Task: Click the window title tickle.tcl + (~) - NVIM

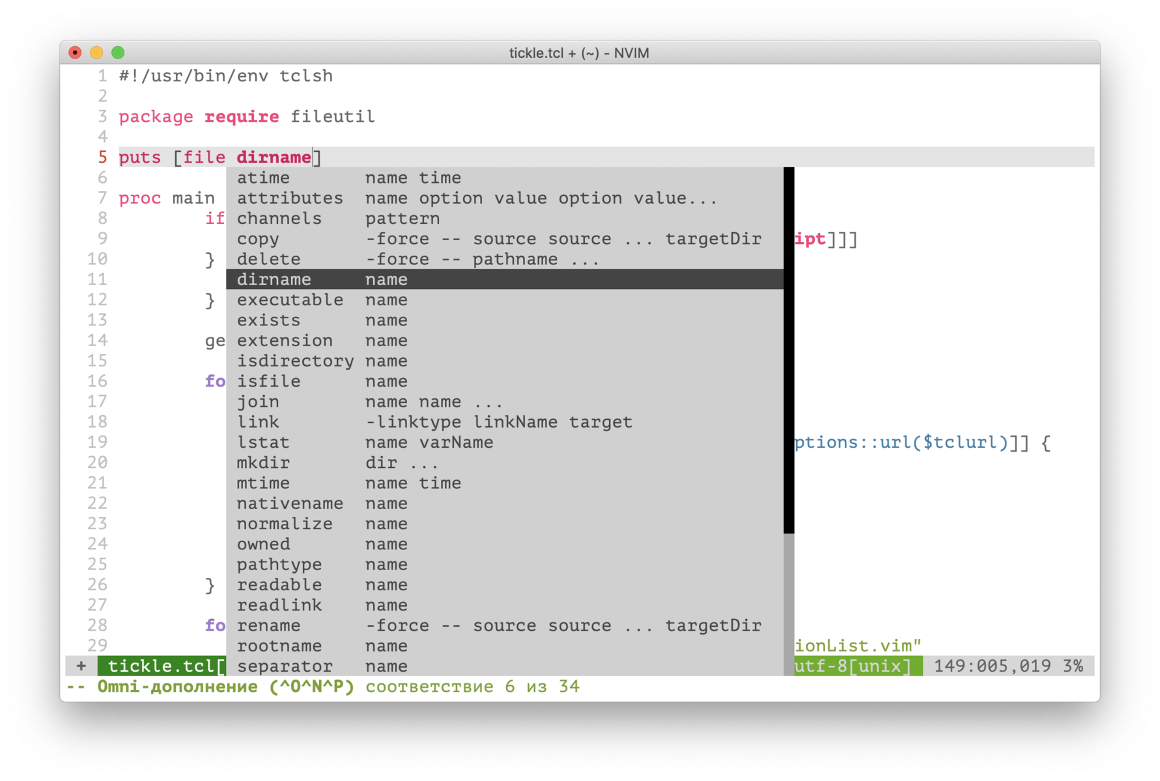Action: [579, 53]
